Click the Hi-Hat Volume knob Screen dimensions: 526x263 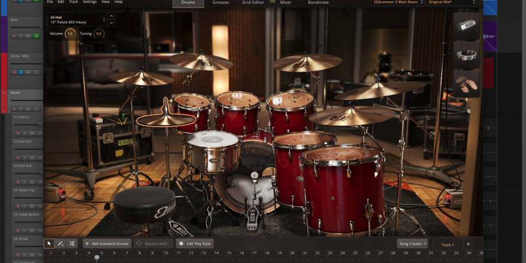tap(71, 33)
